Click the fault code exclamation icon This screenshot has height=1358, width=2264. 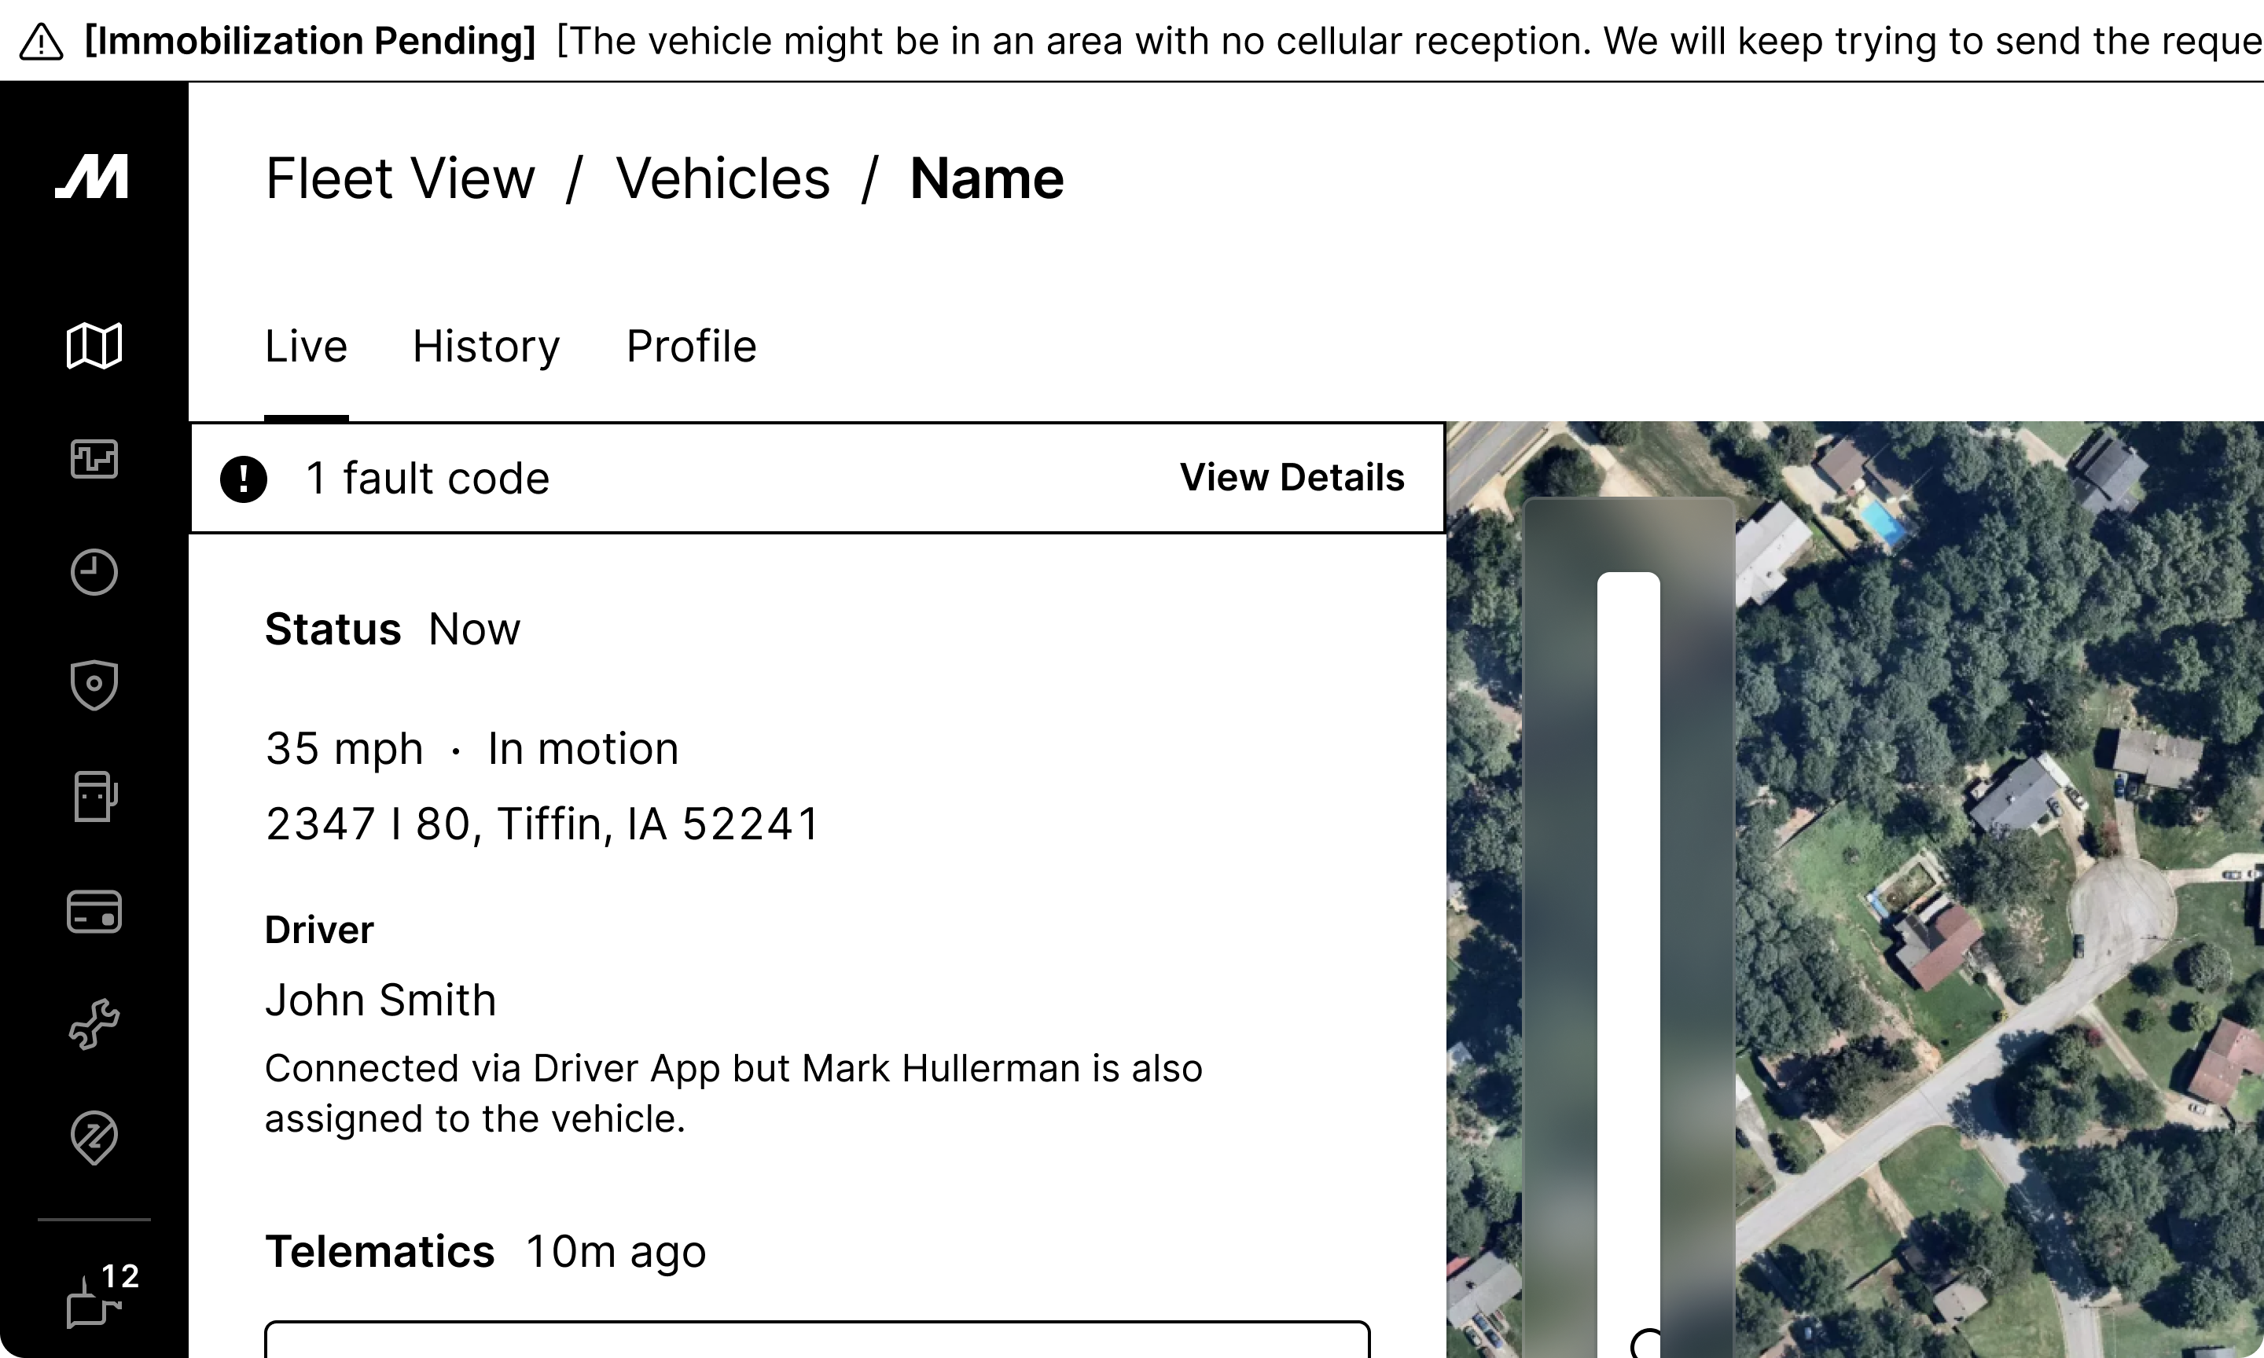pos(244,479)
